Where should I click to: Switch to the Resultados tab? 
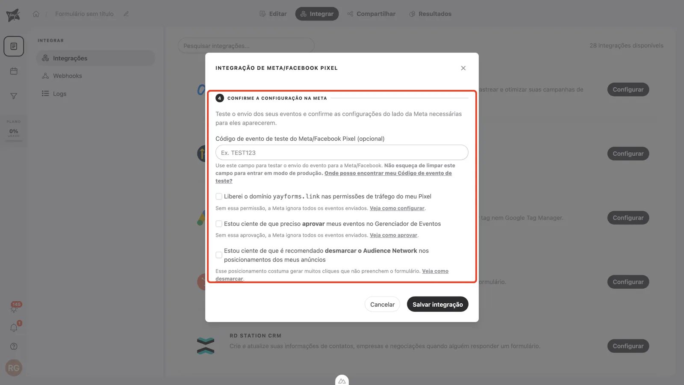point(430,14)
